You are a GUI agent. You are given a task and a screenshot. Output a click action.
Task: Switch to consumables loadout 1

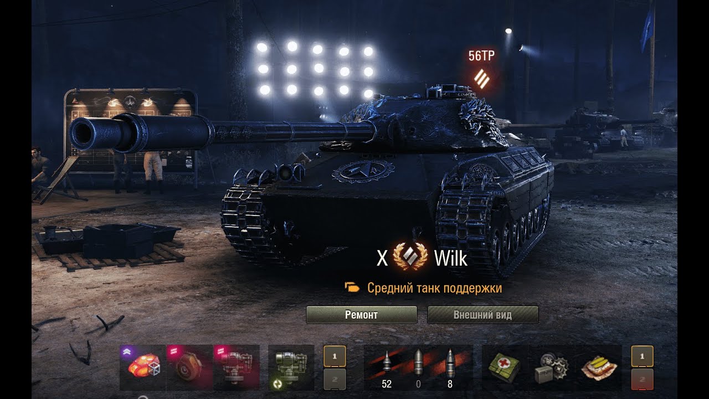coord(642,356)
